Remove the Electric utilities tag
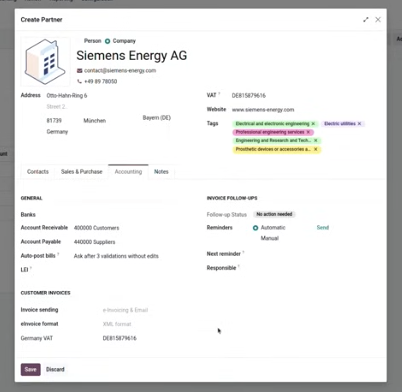Screen dimensions: 402x392 (x=359, y=124)
